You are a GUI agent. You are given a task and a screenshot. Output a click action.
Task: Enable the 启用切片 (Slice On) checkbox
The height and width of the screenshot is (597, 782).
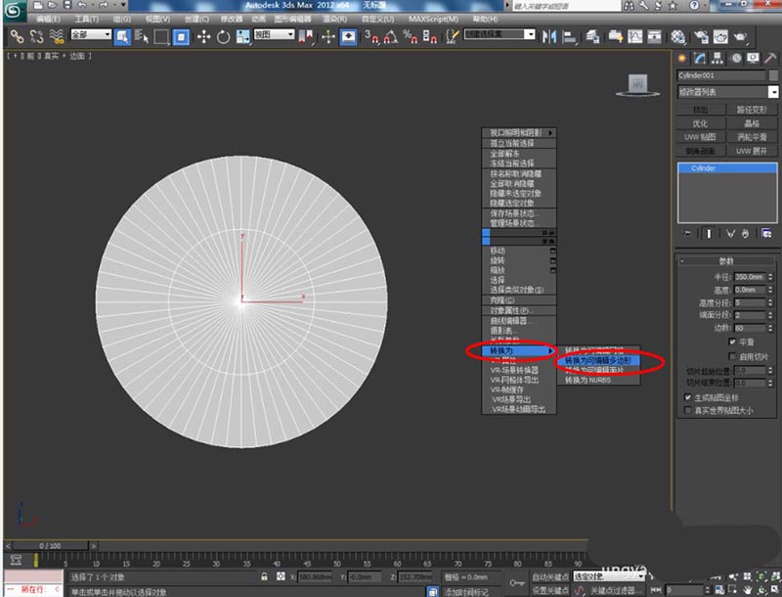pyautogui.click(x=732, y=356)
